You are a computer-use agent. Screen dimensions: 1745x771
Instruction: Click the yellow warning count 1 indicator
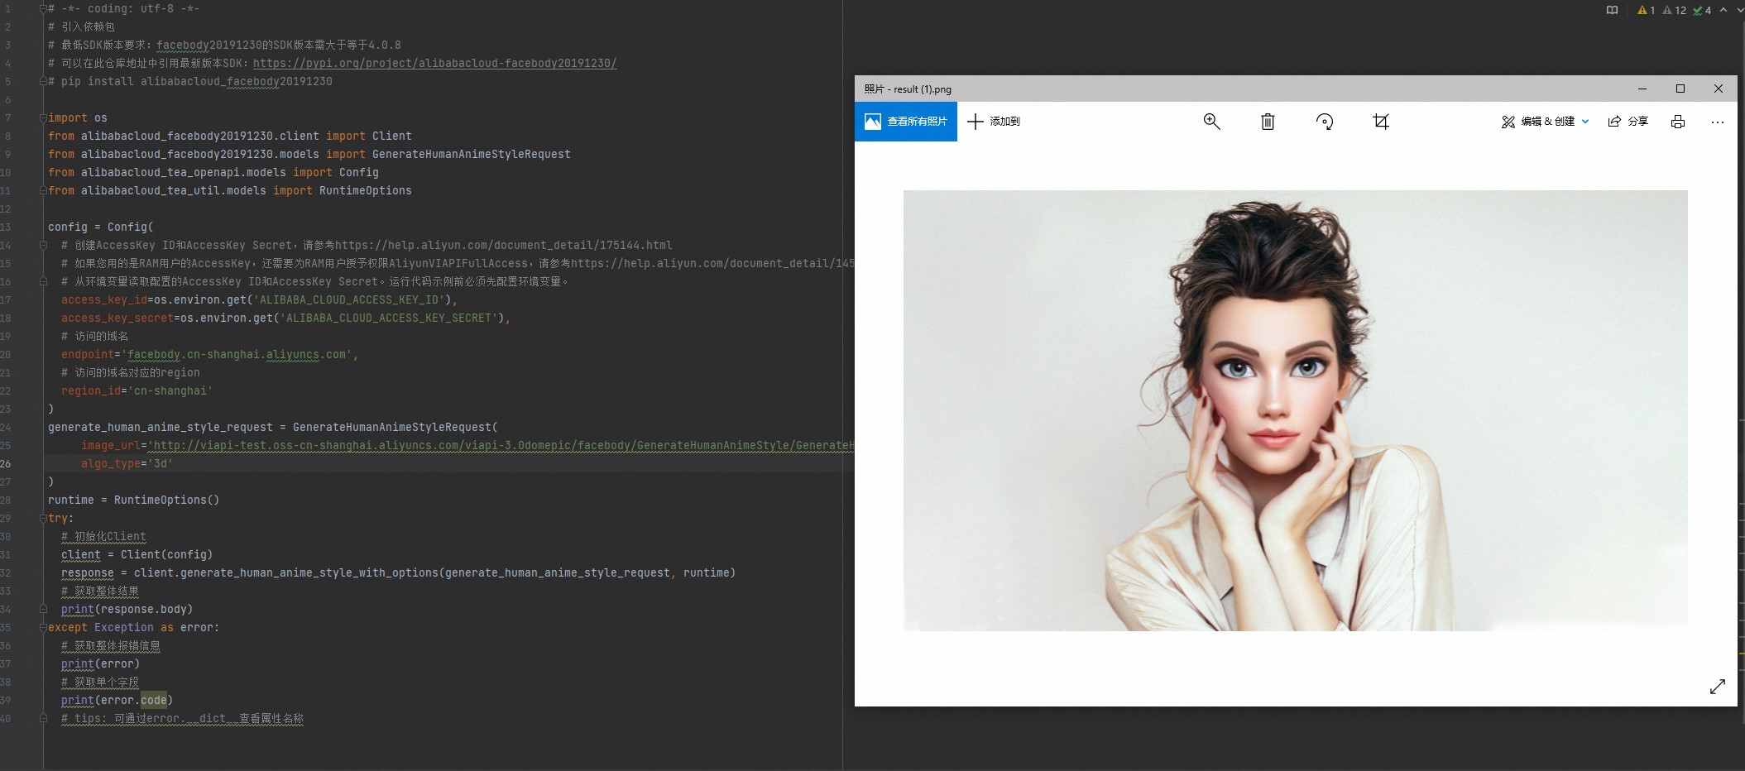tap(1647, 10)
